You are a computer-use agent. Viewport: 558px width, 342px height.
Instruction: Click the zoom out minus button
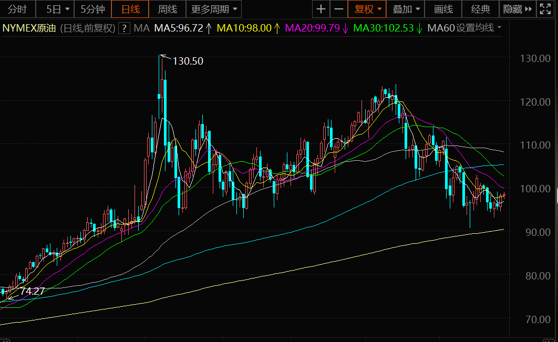(x=339, y=9)
